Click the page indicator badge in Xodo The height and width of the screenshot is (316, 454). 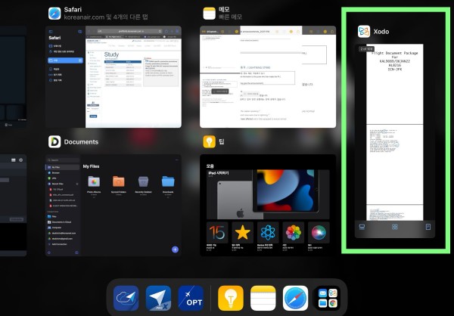pos(366,49)
